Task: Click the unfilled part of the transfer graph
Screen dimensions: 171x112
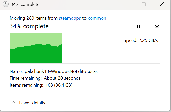Action: coord(111,53)
